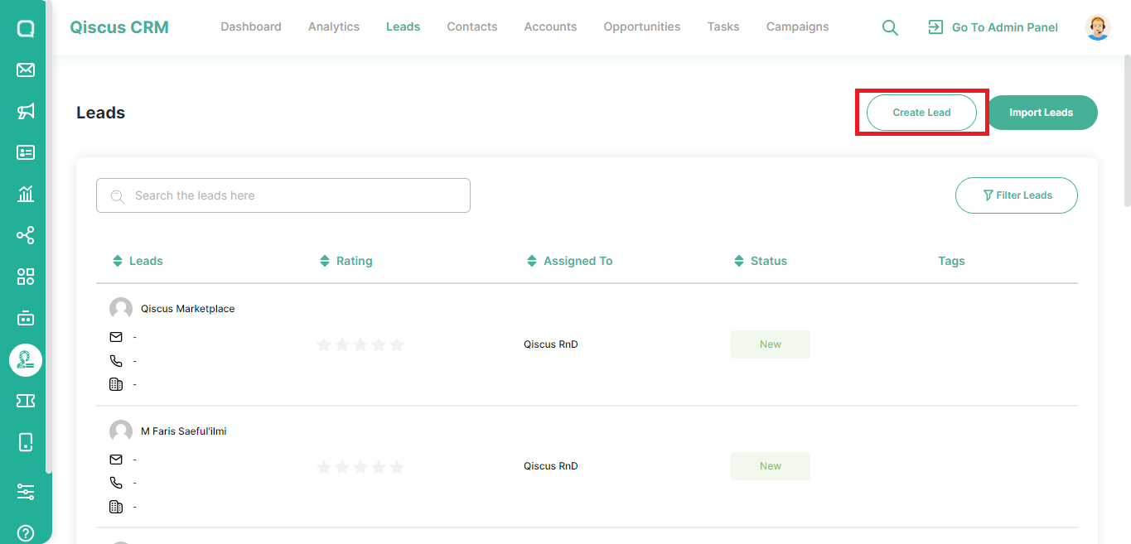Give M Faris Saeful'ilmi a one-star rating

pos(324,467)
